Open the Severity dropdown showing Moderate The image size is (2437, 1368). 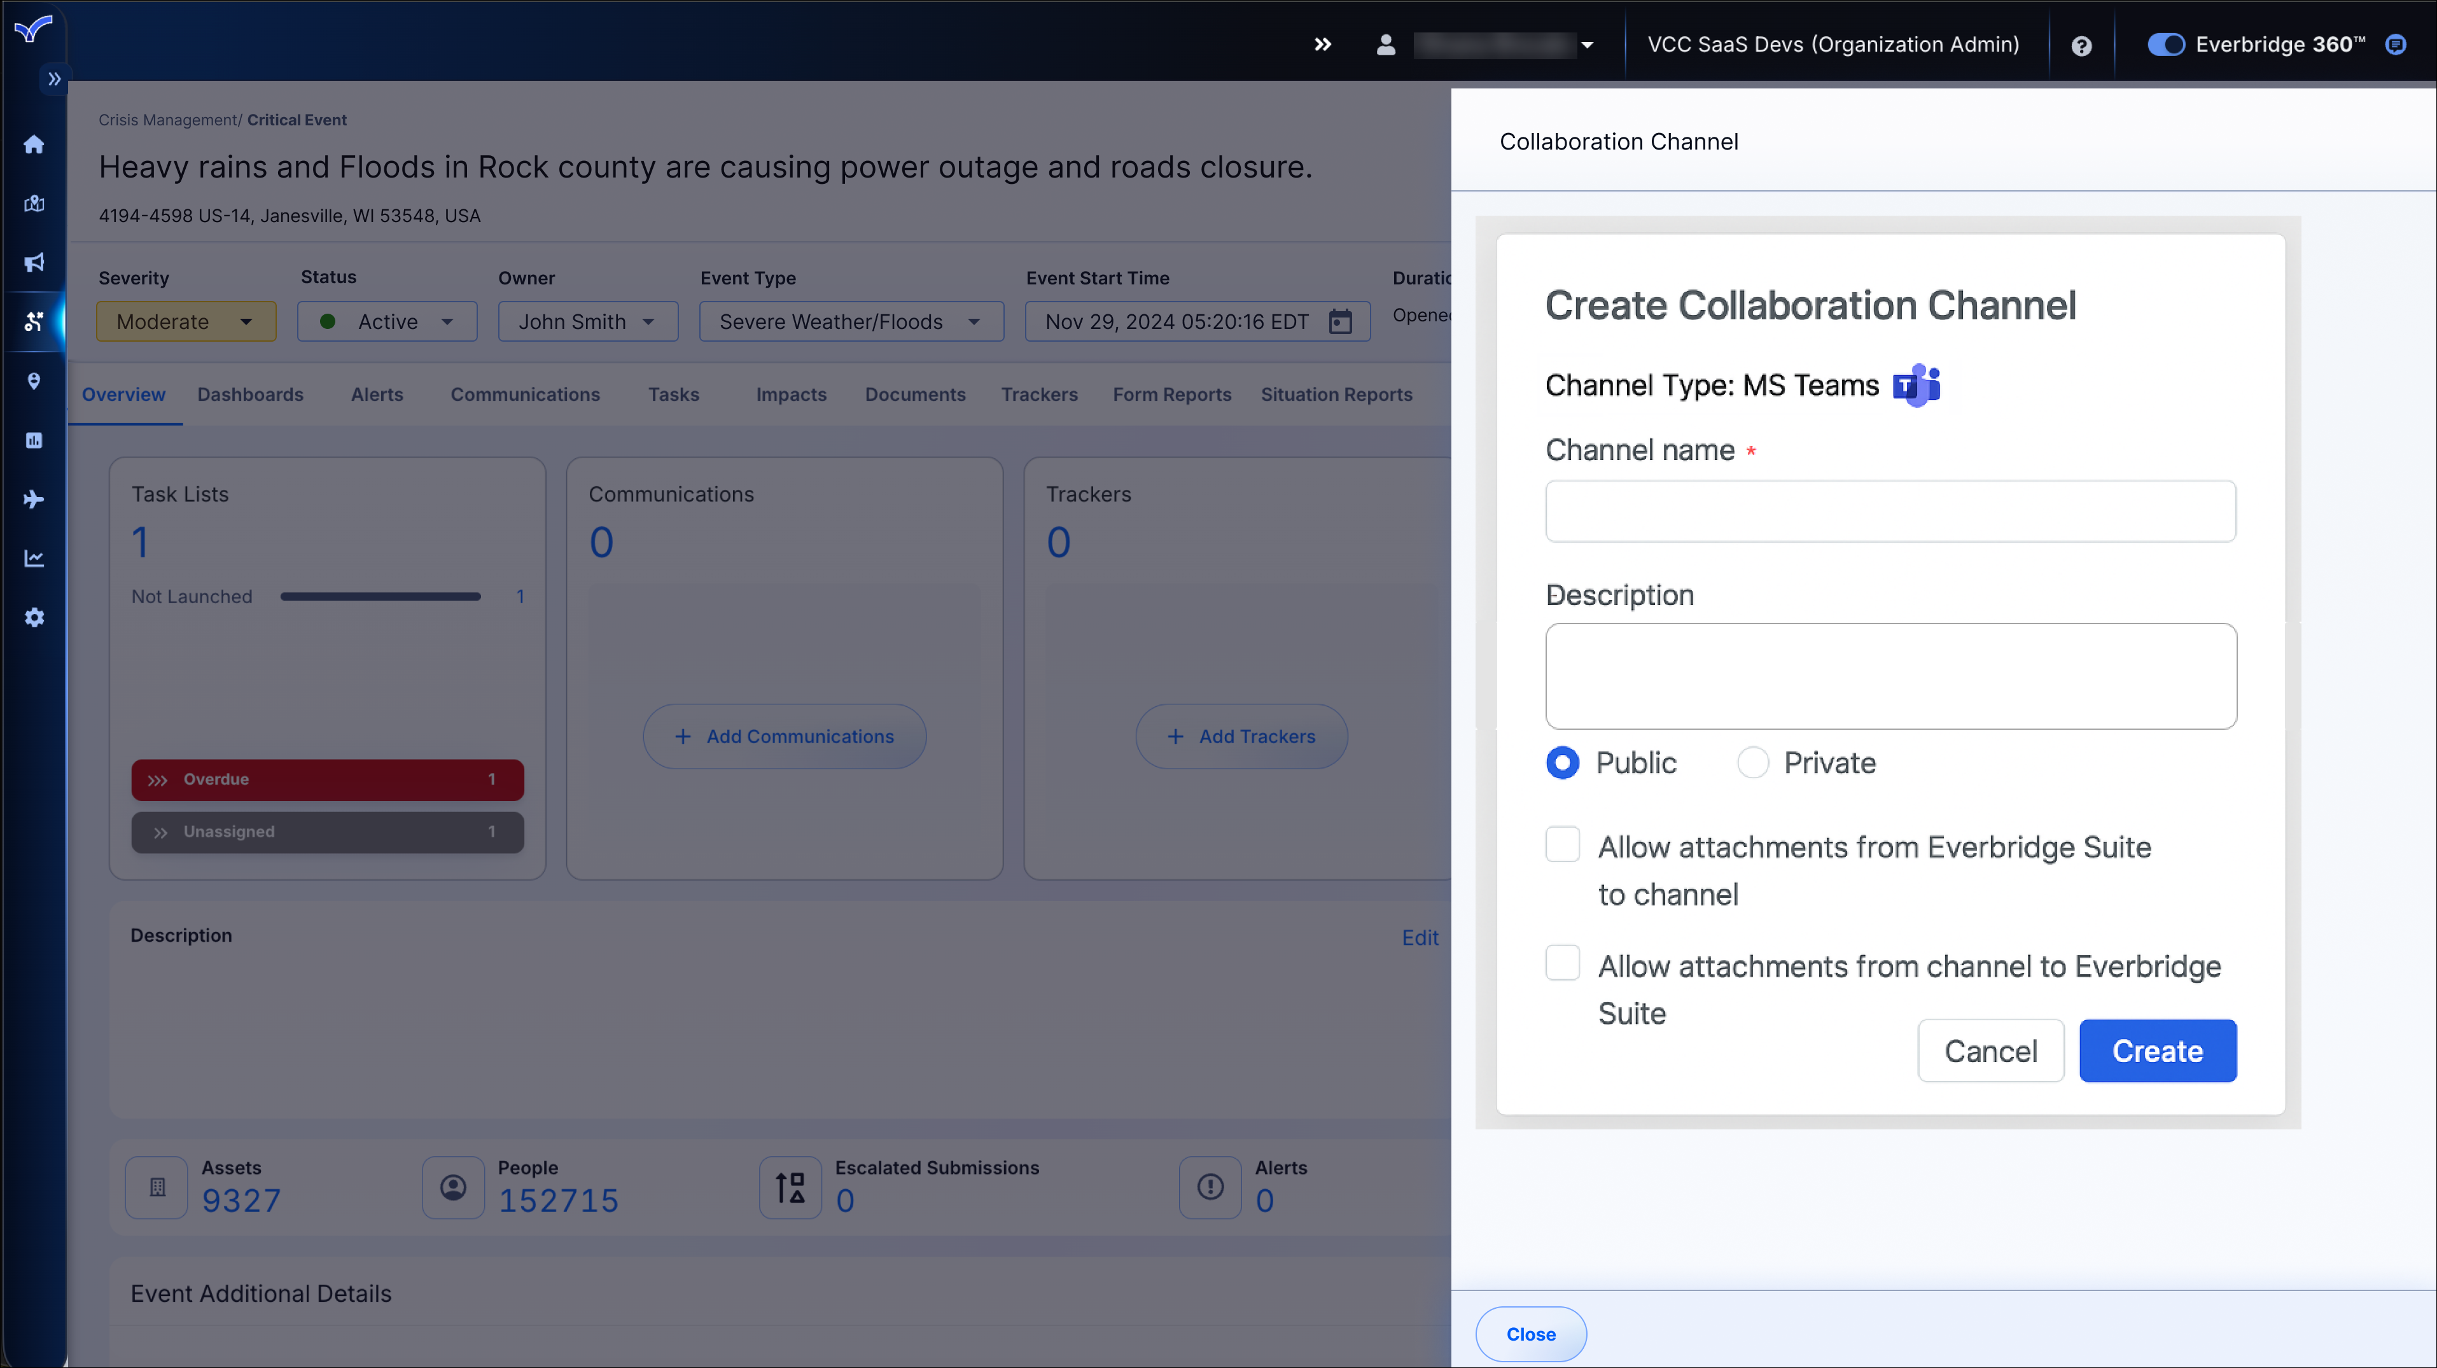[185, 321]
